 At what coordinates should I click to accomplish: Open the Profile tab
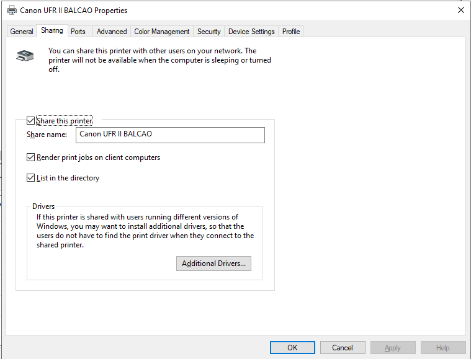click(291, 32)
